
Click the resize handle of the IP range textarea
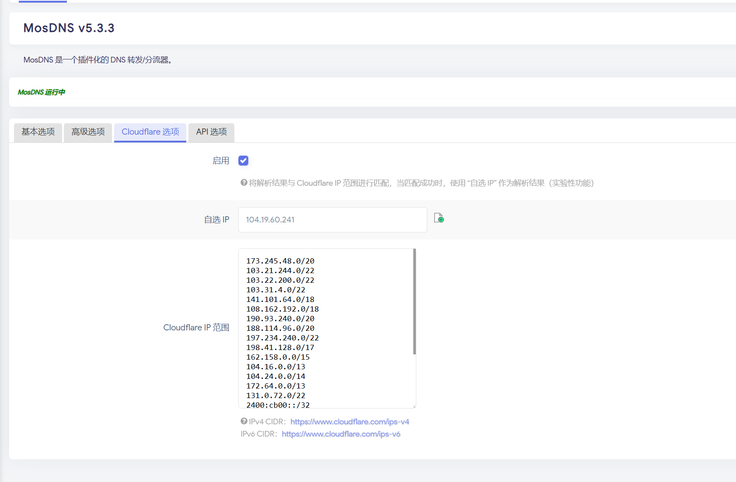(x=414, y=406)
